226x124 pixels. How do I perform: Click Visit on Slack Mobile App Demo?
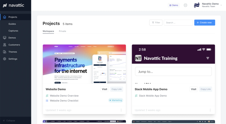194,89
